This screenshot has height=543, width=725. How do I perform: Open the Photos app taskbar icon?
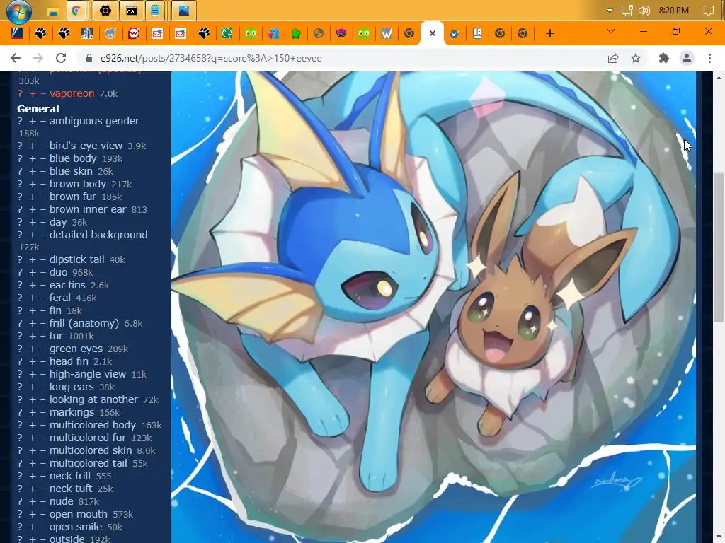pos(183,11)
